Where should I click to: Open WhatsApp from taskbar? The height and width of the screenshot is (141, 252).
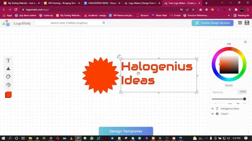point(92,138)
